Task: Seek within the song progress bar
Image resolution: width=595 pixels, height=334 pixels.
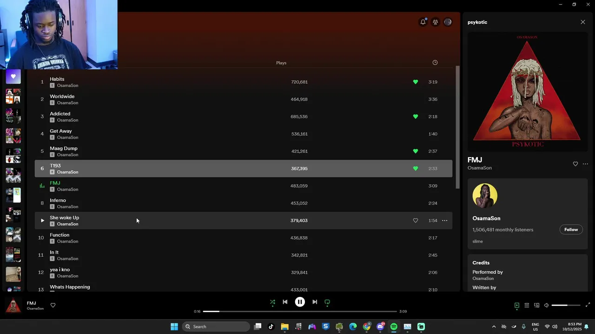Action: [300, 311]
